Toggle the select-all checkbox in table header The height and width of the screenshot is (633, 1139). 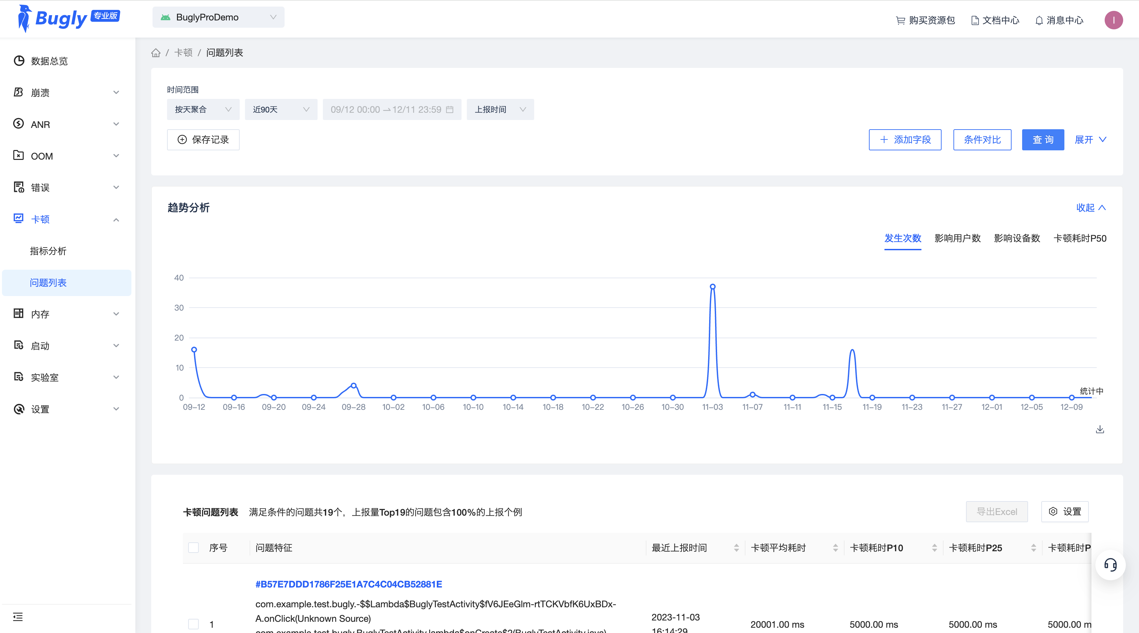click(193, 548)
